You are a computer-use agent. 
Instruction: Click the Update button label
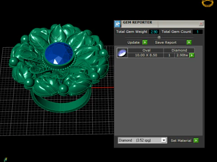tap(133, 42)
